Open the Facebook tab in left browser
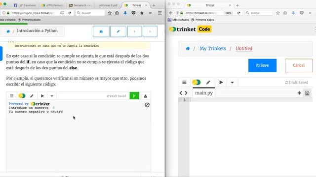Image resolution: width=316 pixels, height=177 pixels. [x=25, y=5]
